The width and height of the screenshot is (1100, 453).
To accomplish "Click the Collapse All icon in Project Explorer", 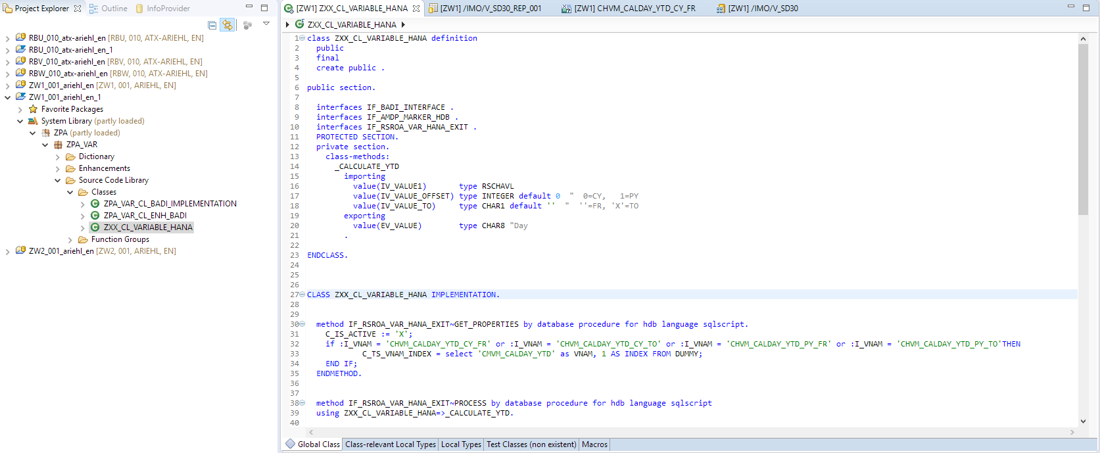I will click(212, 25).
